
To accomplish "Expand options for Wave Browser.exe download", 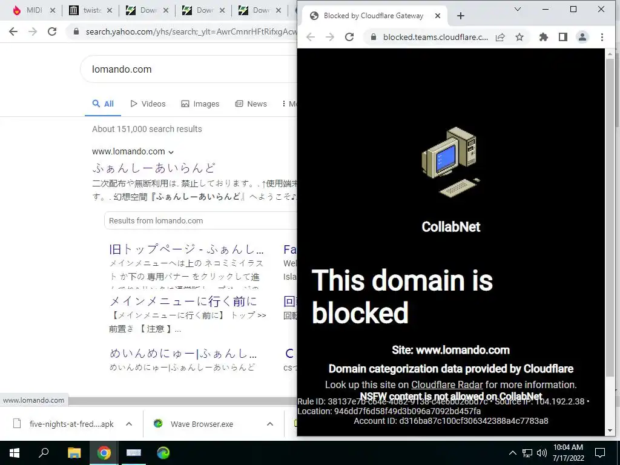I will click(270, 424).
